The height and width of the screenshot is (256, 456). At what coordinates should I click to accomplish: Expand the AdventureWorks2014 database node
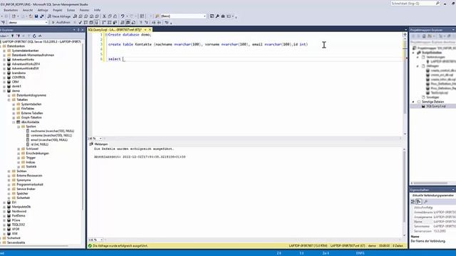tap(4, 64)
